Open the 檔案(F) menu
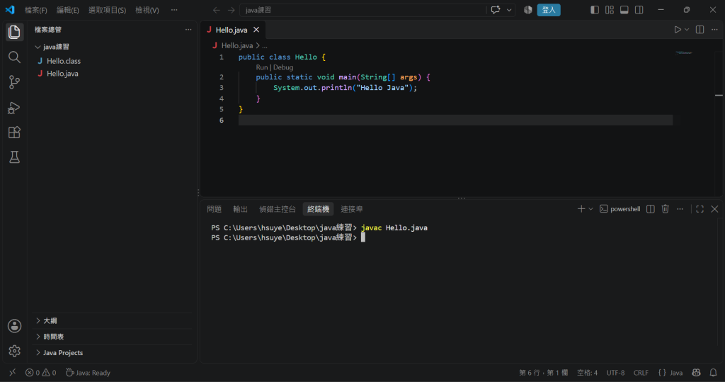 coord(35,10)
